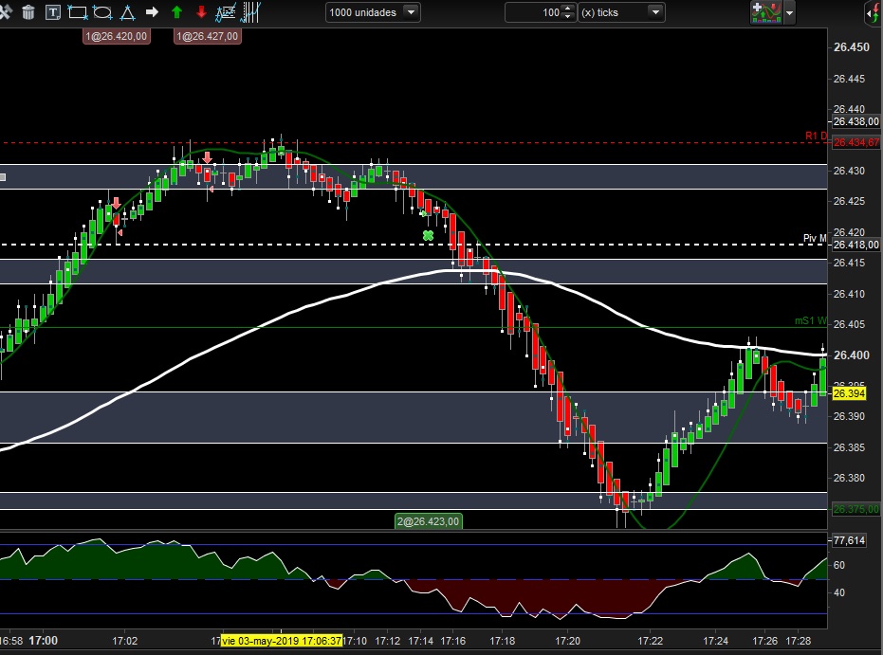Image resolution: width=883 pixels, height=655 pixels.
Task: Click the Piv M pivot label
Action: click(815, 238)
